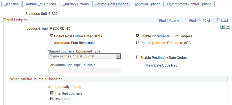Click the View All link
The height and width of the screenshot is (105, 232).
[x=174, y=21]
